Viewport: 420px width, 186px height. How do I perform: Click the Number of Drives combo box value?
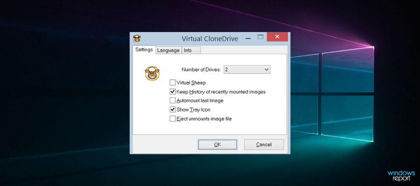point(247,70)
